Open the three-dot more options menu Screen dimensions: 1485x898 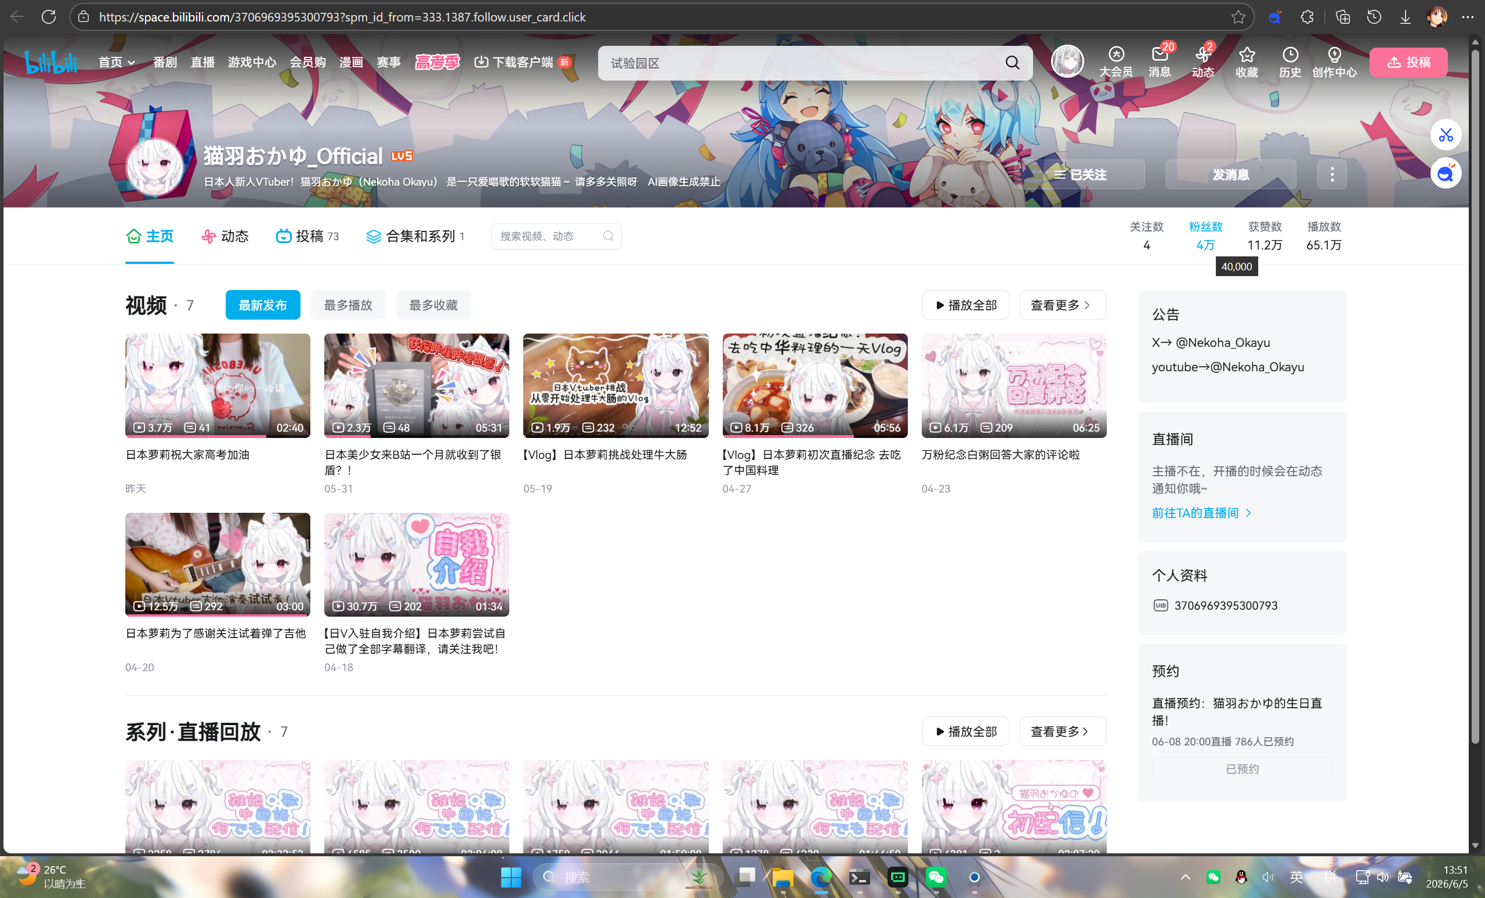[1332, 175]
